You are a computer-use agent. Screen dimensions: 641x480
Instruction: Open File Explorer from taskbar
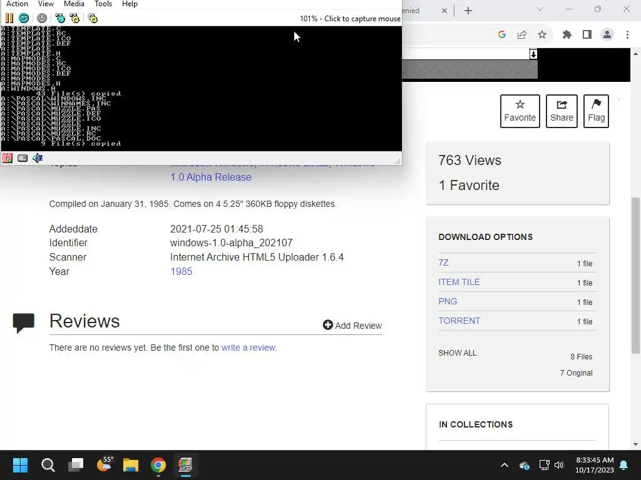pyautogui.click(x=131, y=465)
